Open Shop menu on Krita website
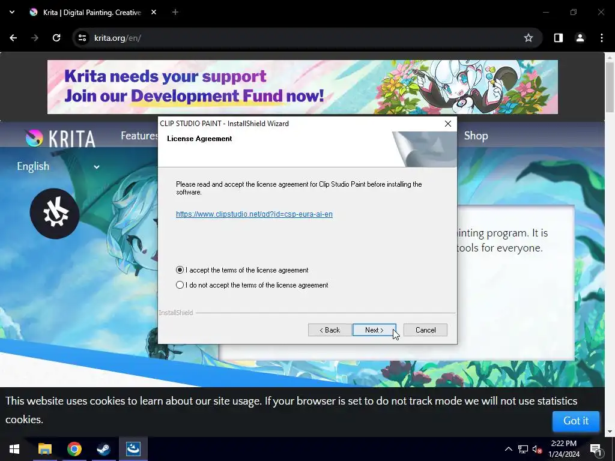Screen dimensions: 615x461 tap(476, 136)
